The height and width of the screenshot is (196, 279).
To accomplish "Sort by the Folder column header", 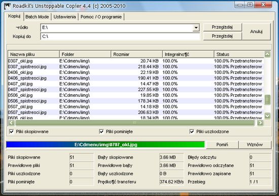I will (x=85, y=54).
